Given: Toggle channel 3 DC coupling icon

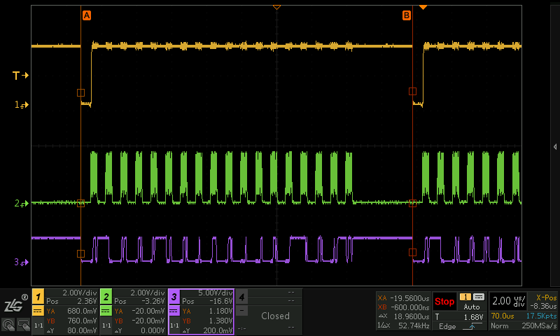Looking at the screenshot, I should point(174,311).
